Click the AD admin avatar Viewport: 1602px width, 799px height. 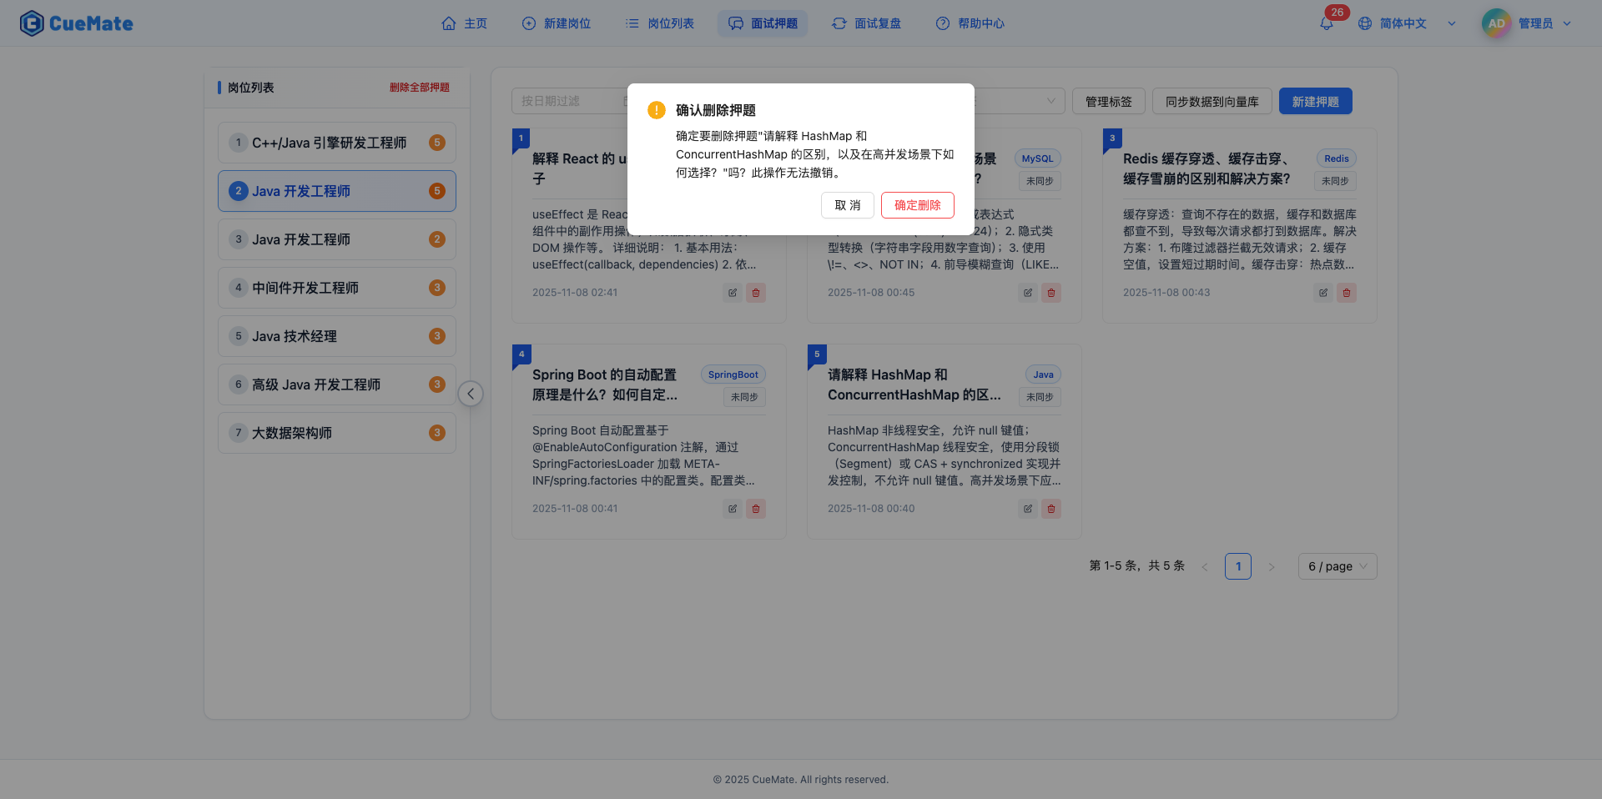[x=1496, y=23]
